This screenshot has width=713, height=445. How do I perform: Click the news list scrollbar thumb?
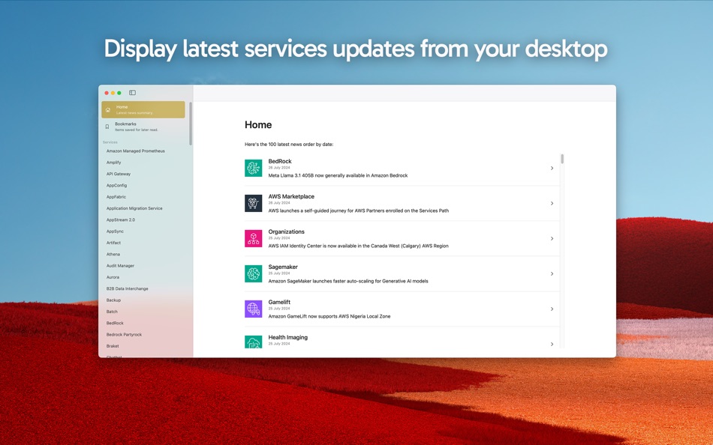562,159
